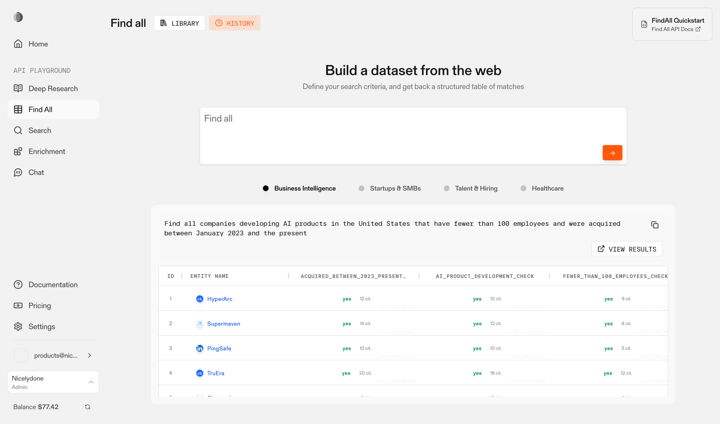Click TruEra's 20 cit. acquisition citations
720x424 pixels.
click(365, 373)
